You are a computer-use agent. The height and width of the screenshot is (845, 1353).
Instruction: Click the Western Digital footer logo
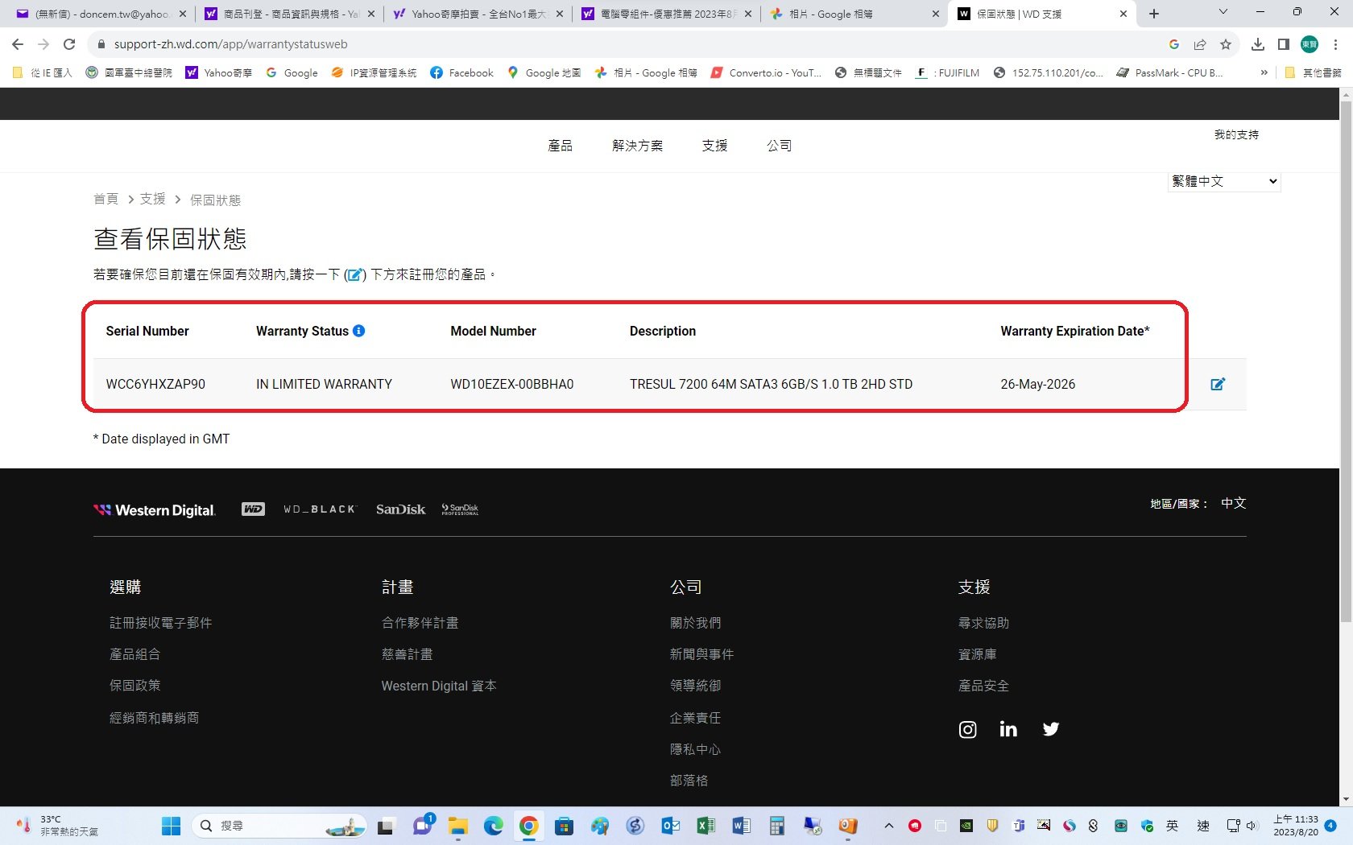pyautogui.click(x=155, y=509)
